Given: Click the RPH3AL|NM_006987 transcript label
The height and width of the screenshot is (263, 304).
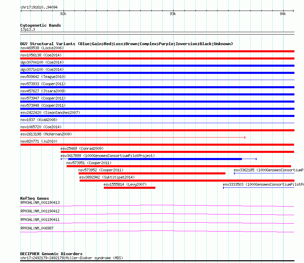Looking at the screenshot, I should tap(37, 228).
